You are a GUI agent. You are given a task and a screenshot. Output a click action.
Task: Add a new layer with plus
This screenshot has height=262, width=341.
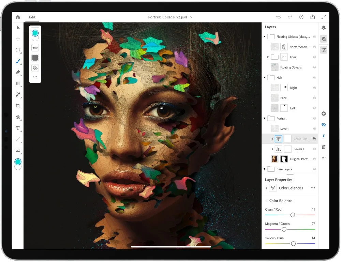pyautogui.click(x=324, y=113)
